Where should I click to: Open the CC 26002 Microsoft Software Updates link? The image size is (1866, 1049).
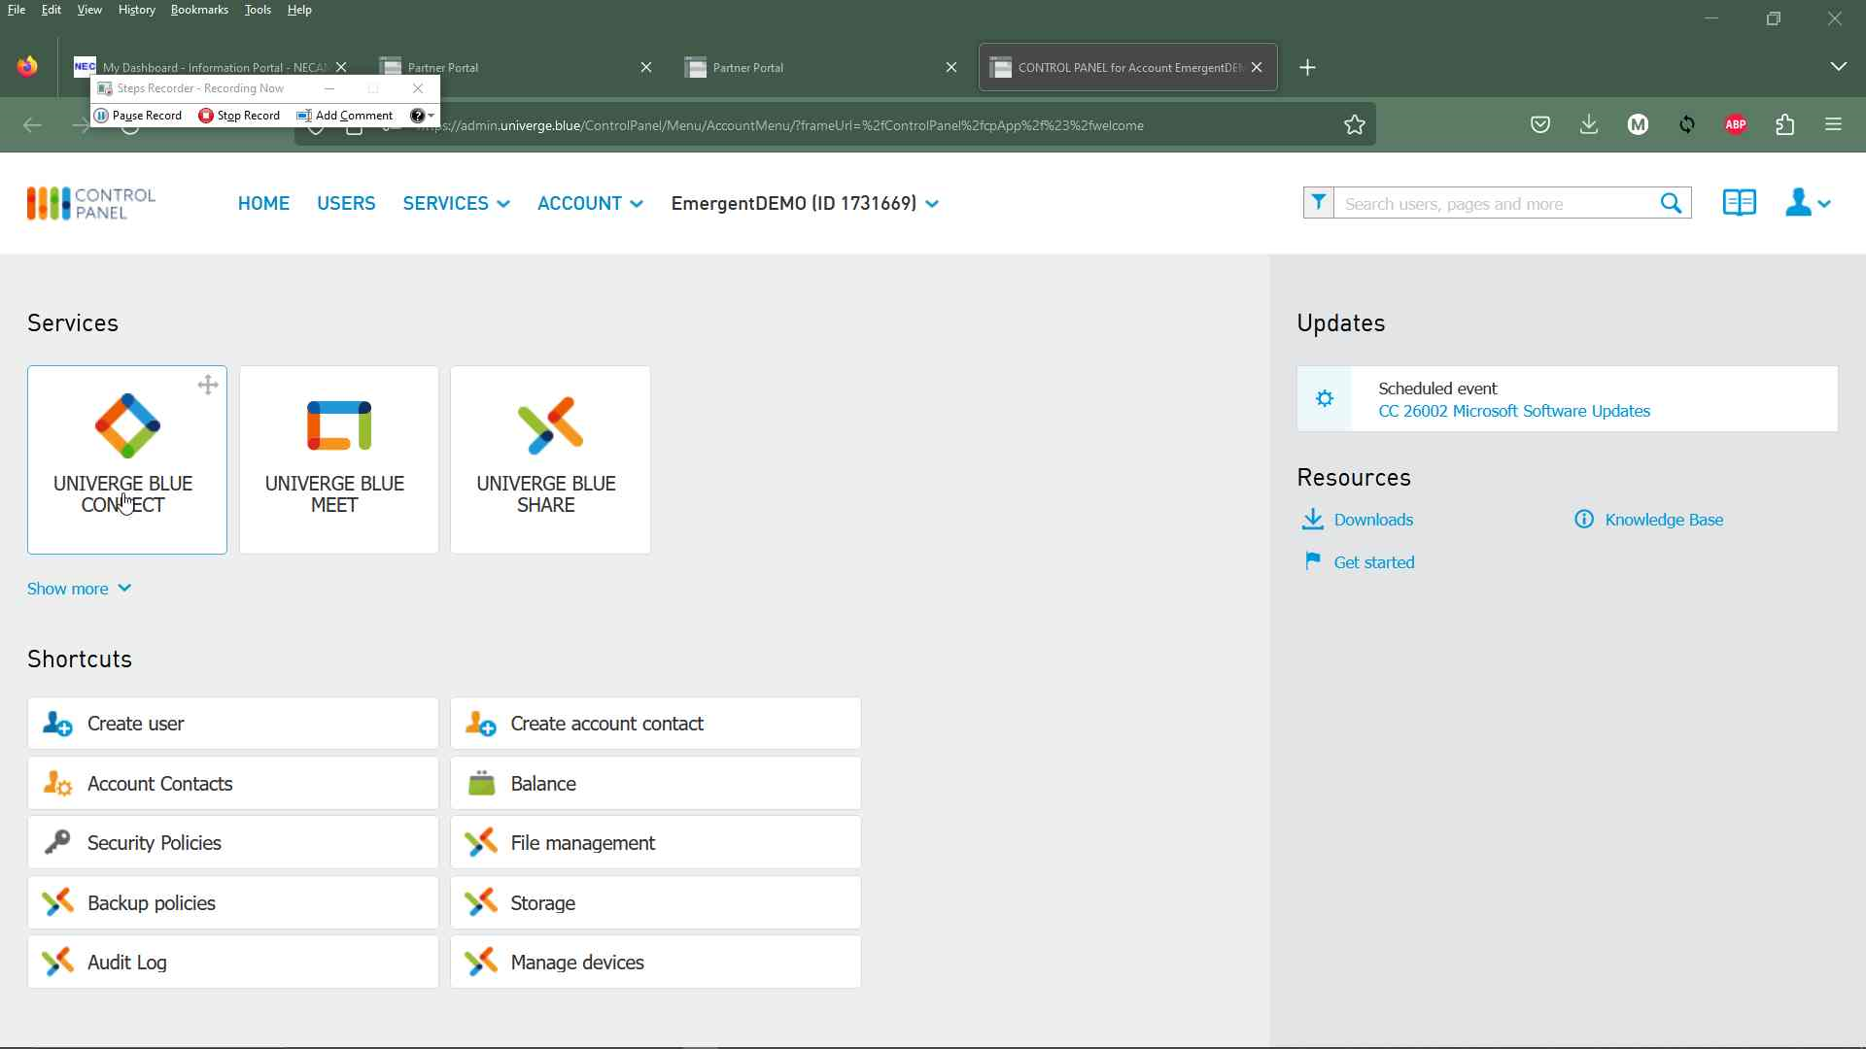[1514, 411]
